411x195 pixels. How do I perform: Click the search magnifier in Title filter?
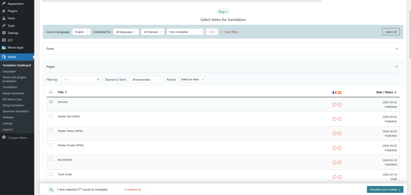[98, 79]
